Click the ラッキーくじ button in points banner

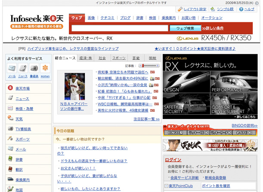tap(198, 133)
